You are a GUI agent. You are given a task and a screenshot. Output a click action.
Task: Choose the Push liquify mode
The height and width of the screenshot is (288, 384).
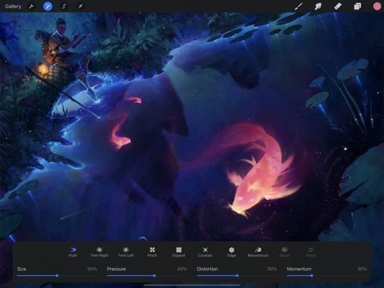pos(73,251)
